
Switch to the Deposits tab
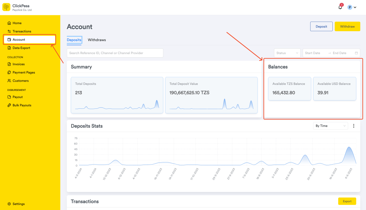coord(74,40)
